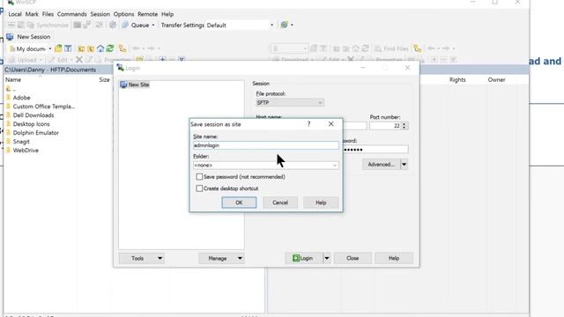
Task: Click the Name column header
Action: pos(13,79)
